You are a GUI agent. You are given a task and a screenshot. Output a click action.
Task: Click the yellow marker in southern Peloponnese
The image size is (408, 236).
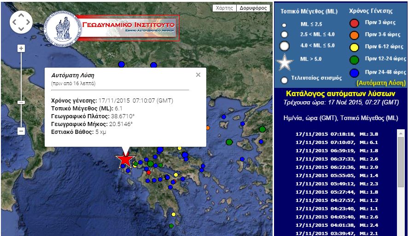pyautogui.click(x=174, y=214)
